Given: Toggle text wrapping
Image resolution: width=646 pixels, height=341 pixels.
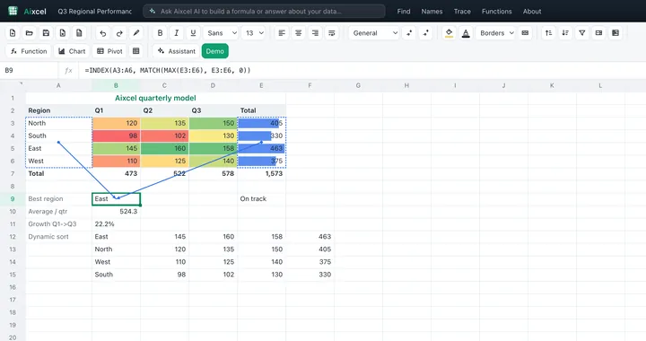Looking at the screenshot, I should 331,33.
